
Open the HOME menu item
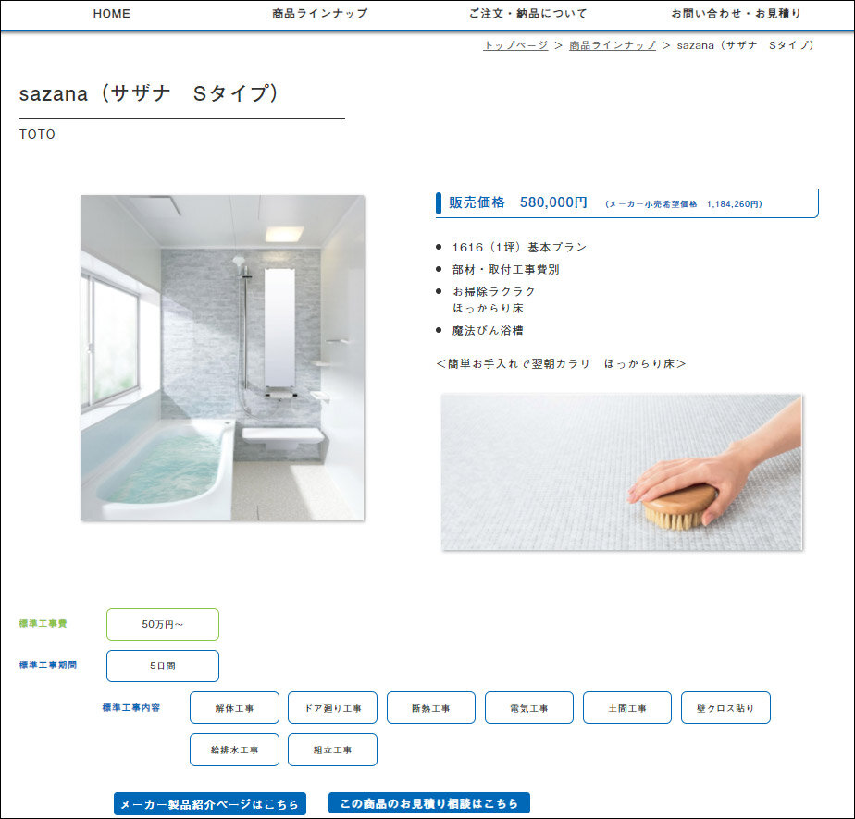tap(111, 14)
